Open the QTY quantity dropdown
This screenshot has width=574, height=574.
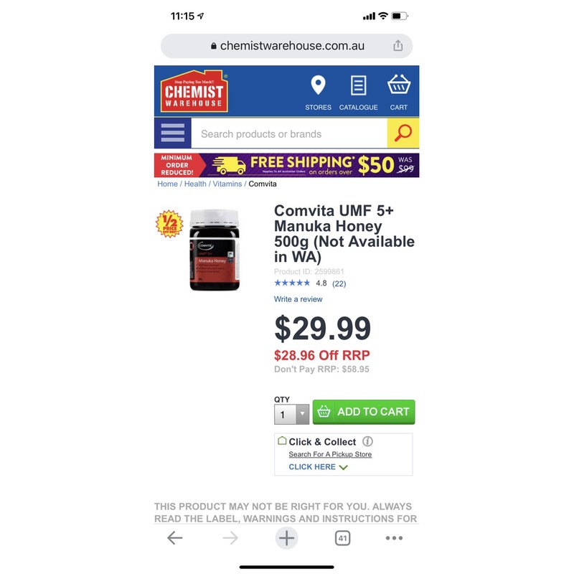[292, 415]
